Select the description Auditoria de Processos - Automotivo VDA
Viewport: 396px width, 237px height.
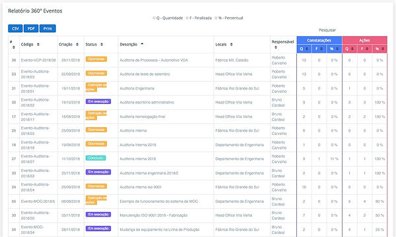pos(154,60)
